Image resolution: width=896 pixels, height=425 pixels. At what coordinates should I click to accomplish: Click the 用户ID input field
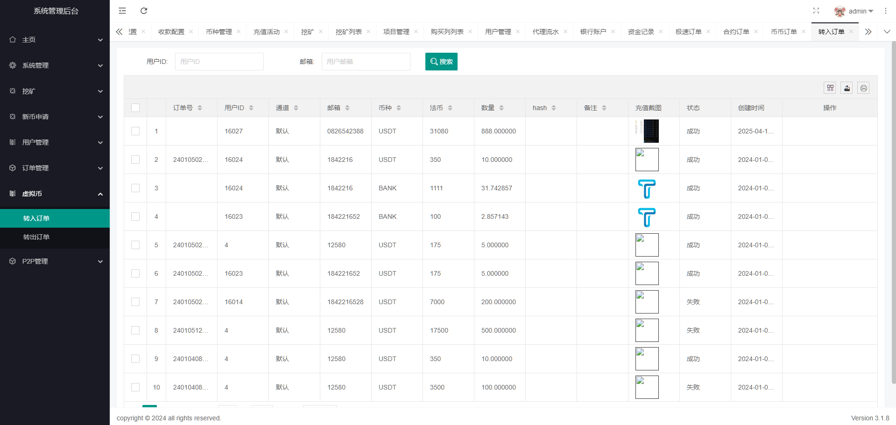(x=219, y=62)
